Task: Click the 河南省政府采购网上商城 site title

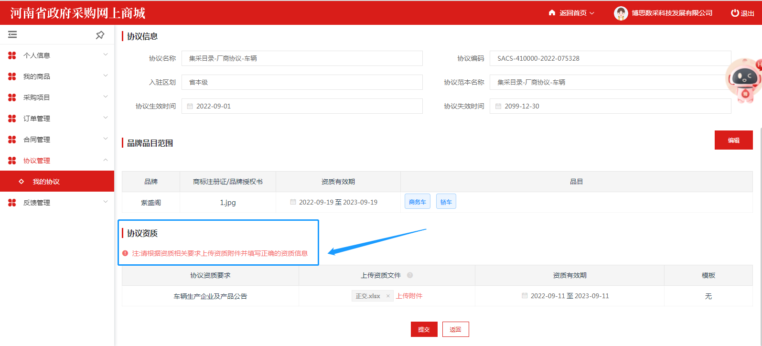Action: pos(77,13)
